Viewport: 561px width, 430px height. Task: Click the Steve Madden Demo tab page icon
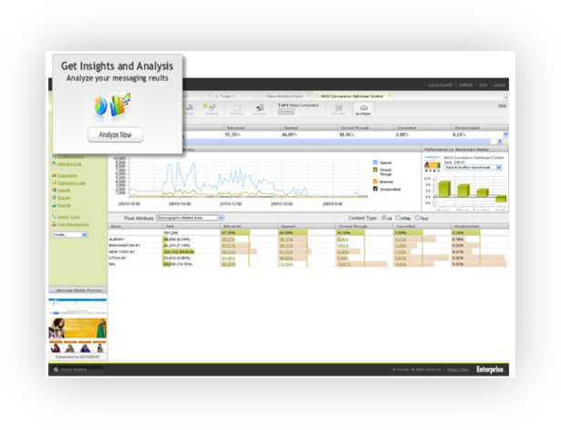[264, 97]
